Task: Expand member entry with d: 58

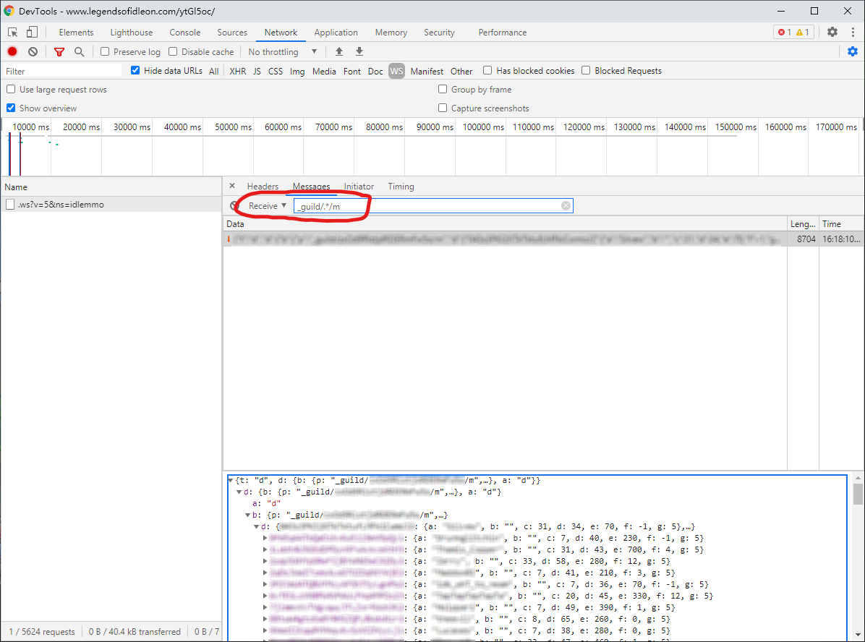Action: [265, 562]
